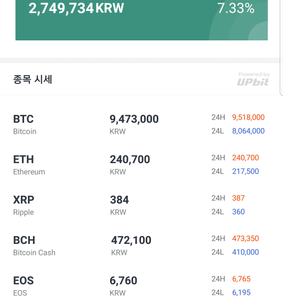Click BTC 24L low 8,064,000
This screenshot has height=299, width=283.
248,131
